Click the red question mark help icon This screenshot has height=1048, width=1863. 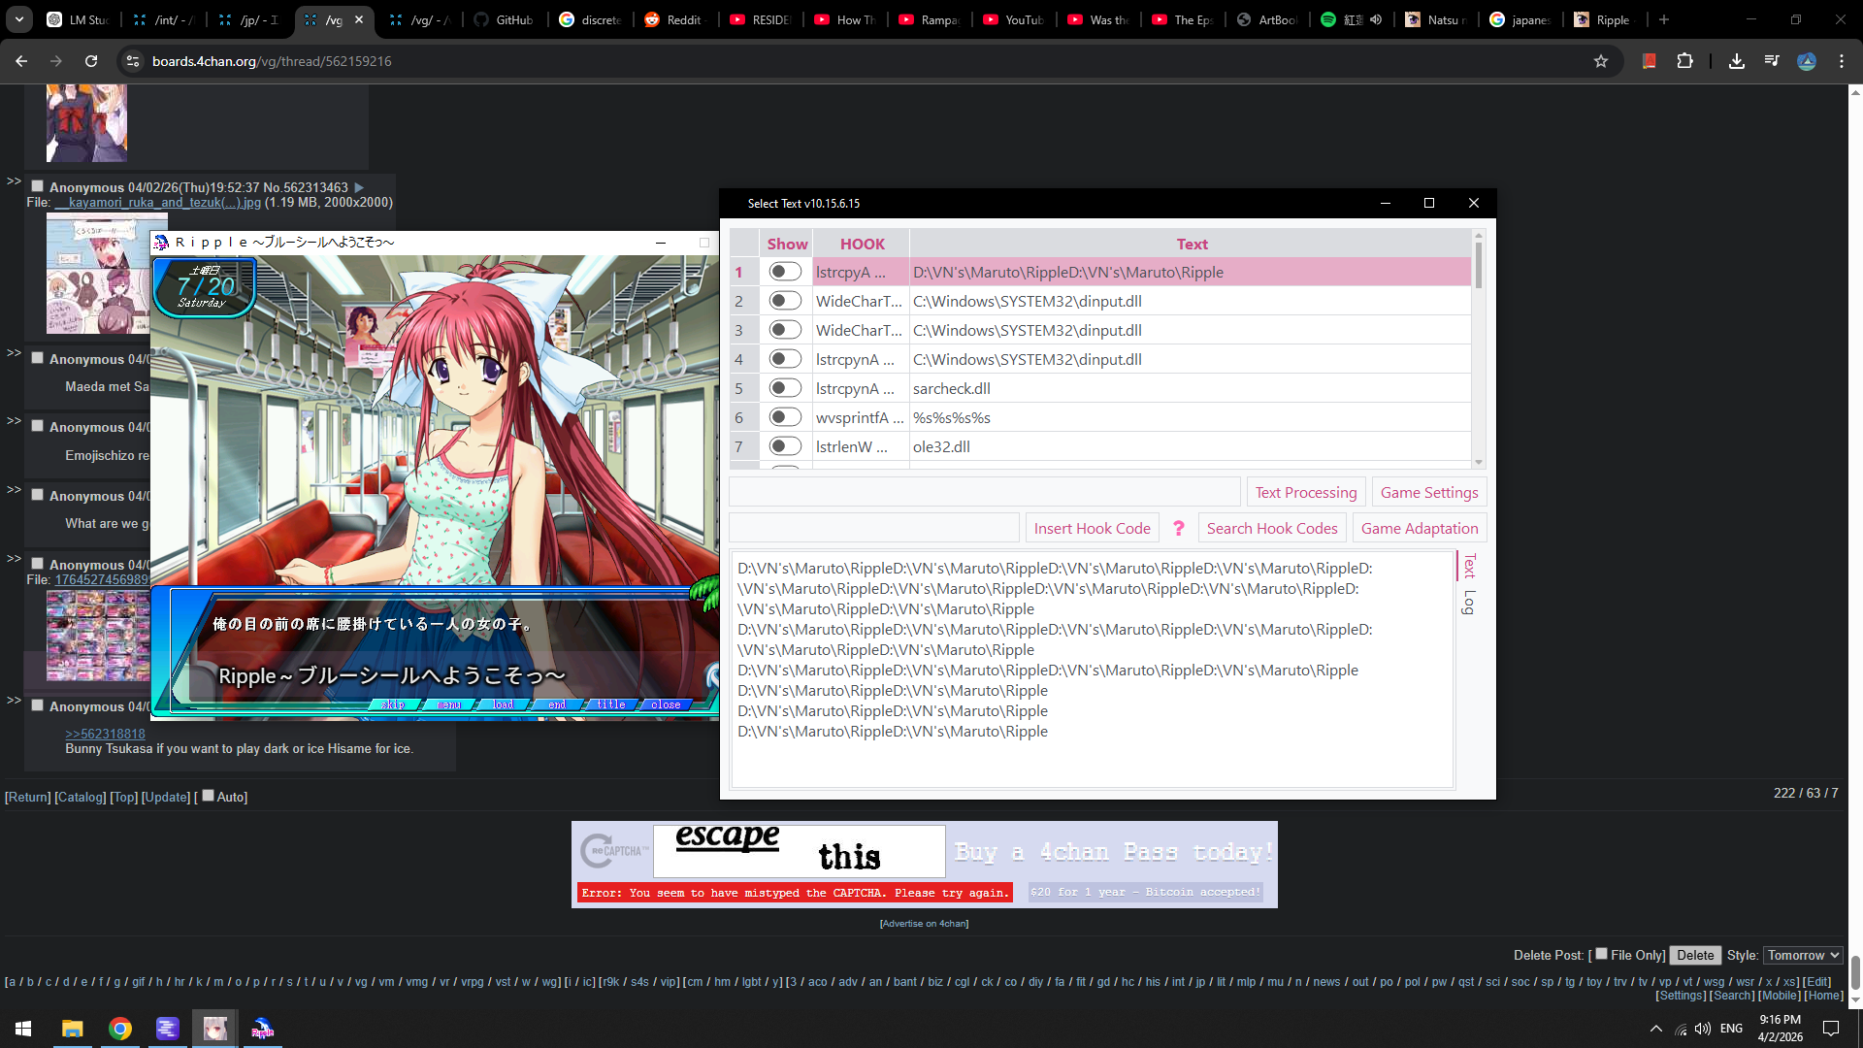click(1178, 528)
